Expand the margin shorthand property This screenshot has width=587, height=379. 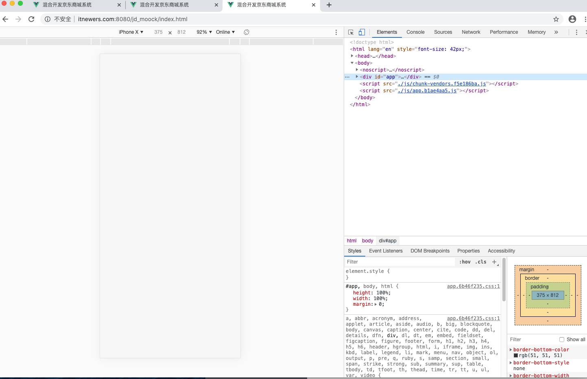pos(375,304)
